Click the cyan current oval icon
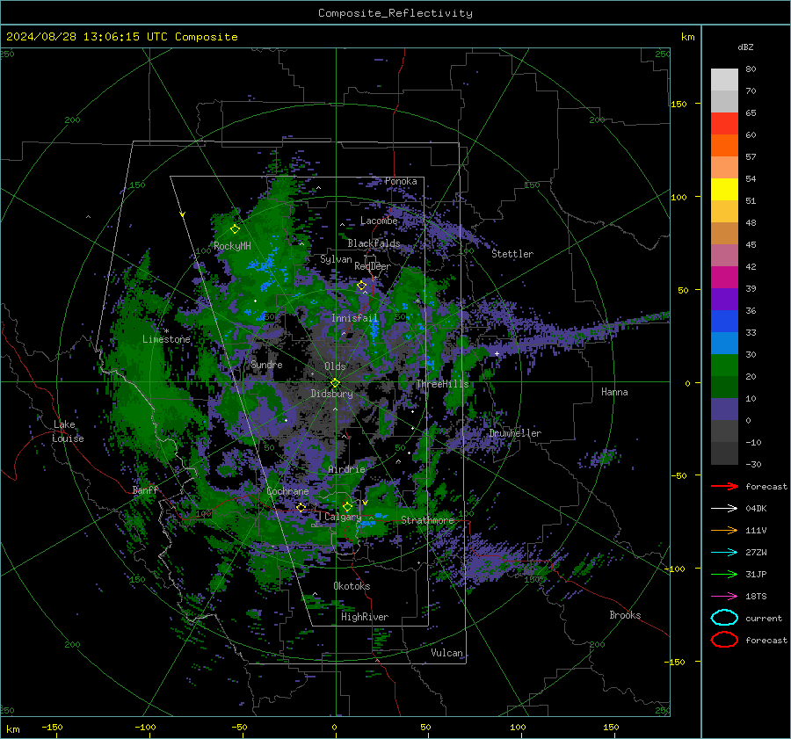This screenshot has width=791, height=739. coord(724,618)
